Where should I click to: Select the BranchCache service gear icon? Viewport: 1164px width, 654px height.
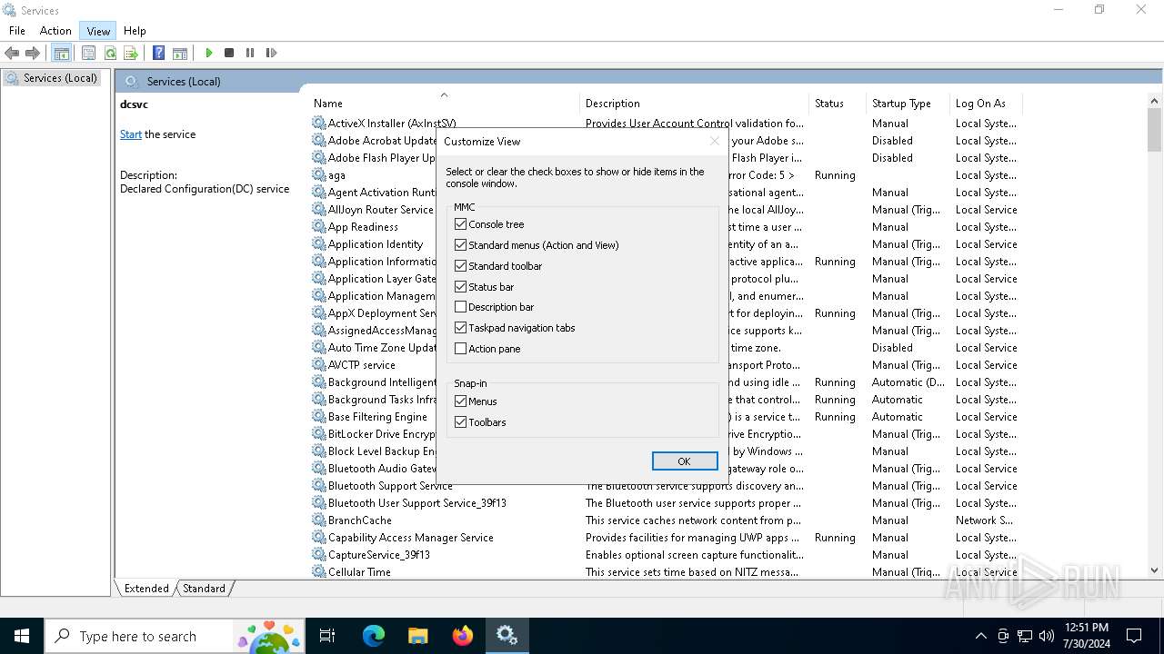click(x=319, y=520)
